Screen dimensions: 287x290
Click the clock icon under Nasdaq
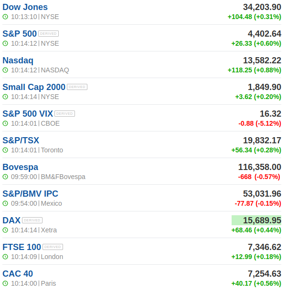[5, 70]
